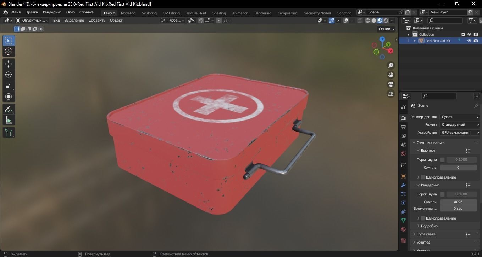Screen dimensions: 482x257
Task: Switch to the Shading workspace tab
Action: coord(219,13)
